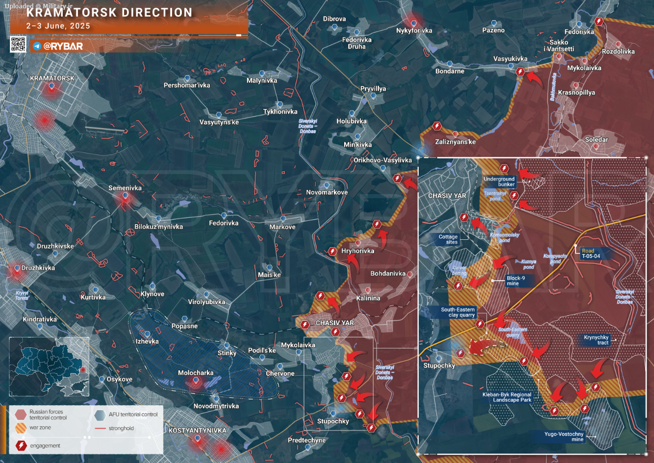Click the 'Krynychky tract' label
This screenshot has width=654, height=463.
pyautogui.click(x=596, y=340)
